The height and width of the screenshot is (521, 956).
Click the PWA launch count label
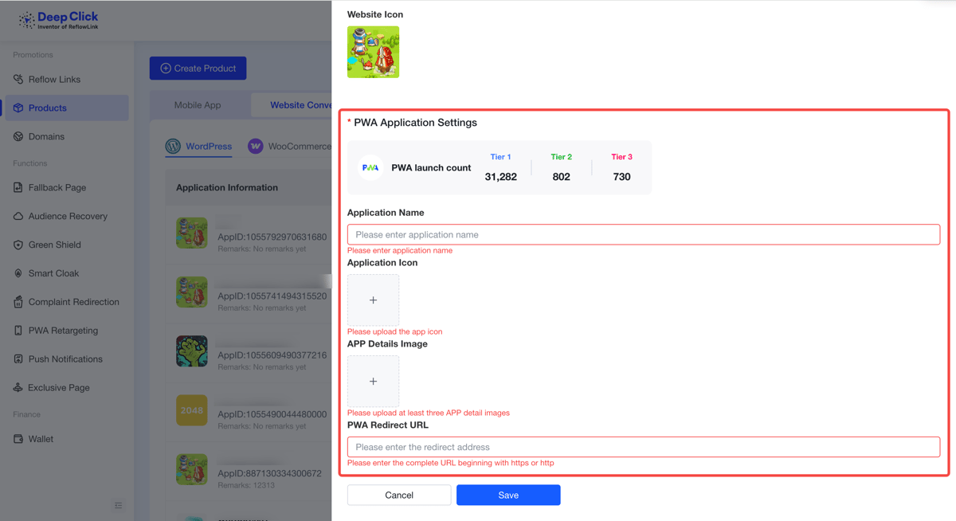(431, 168)
